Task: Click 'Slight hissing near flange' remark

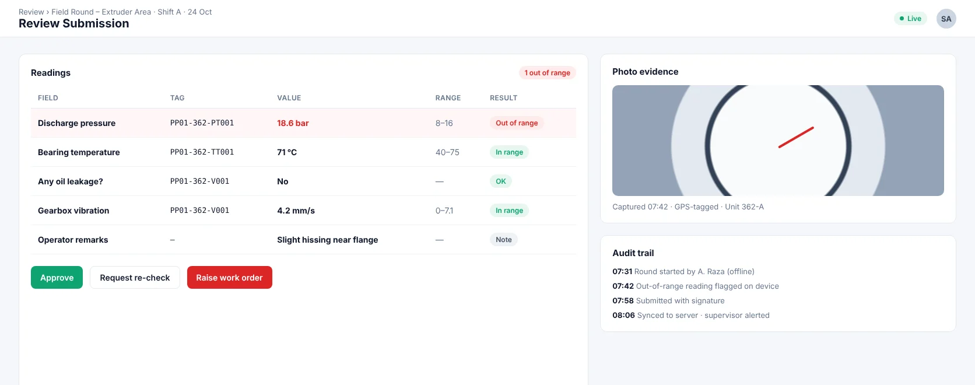Action: click(327, 240)
